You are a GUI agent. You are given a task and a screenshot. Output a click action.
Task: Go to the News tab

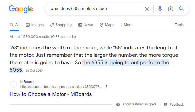(x=85, y=25)
